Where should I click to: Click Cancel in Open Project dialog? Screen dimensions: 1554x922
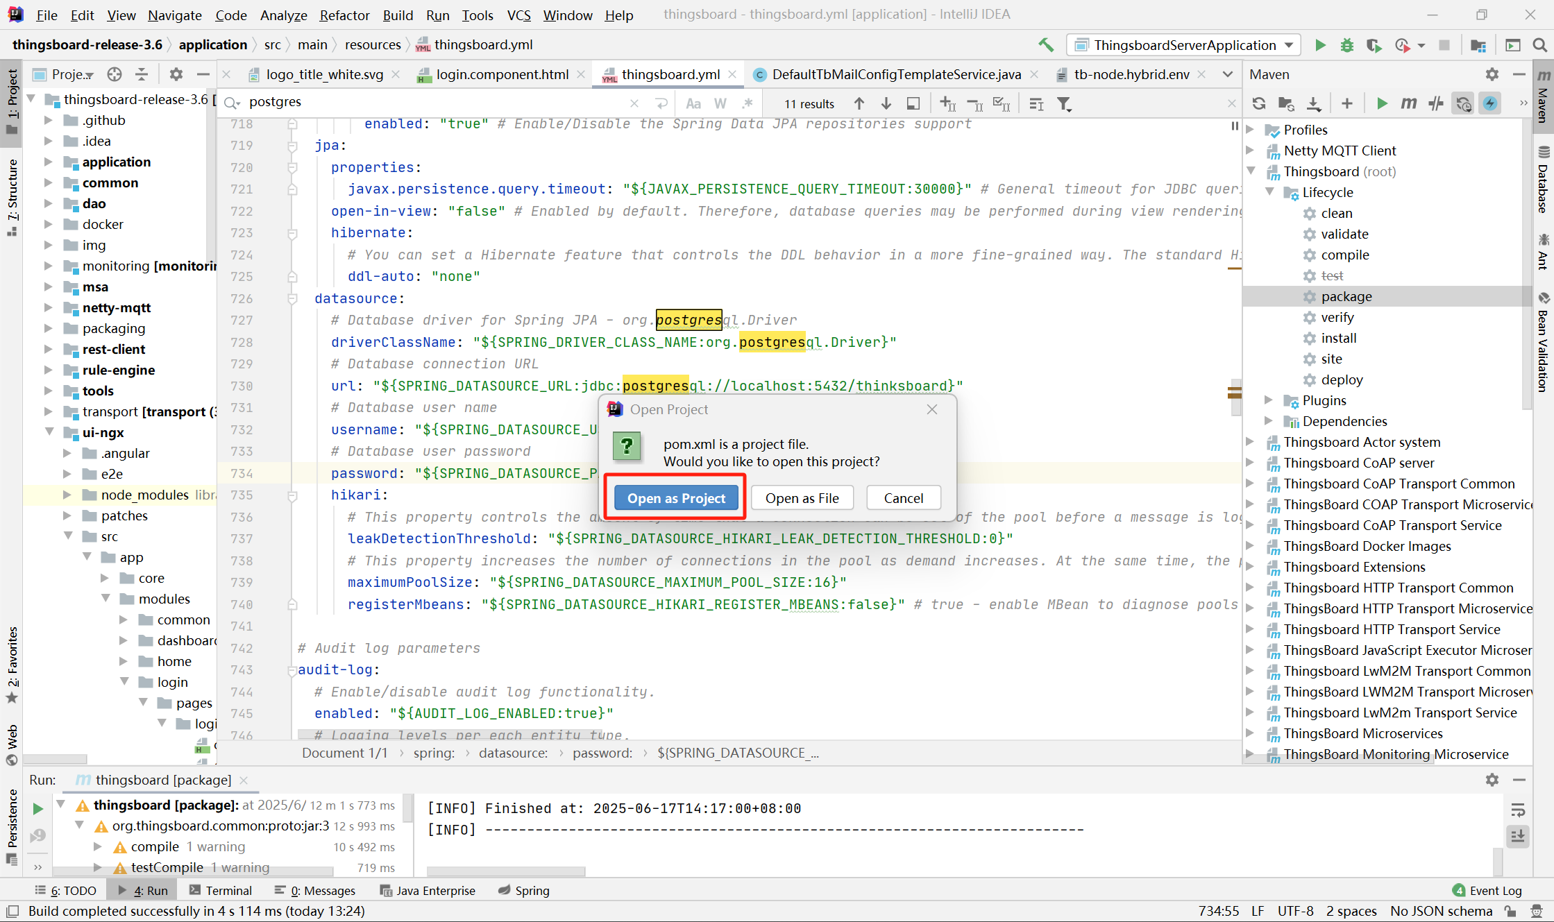[x=903, y=498]
